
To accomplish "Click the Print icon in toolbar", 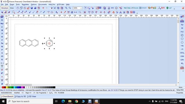I will click(35, 8).
